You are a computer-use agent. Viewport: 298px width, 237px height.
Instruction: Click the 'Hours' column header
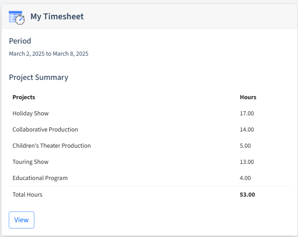[248, 97]
